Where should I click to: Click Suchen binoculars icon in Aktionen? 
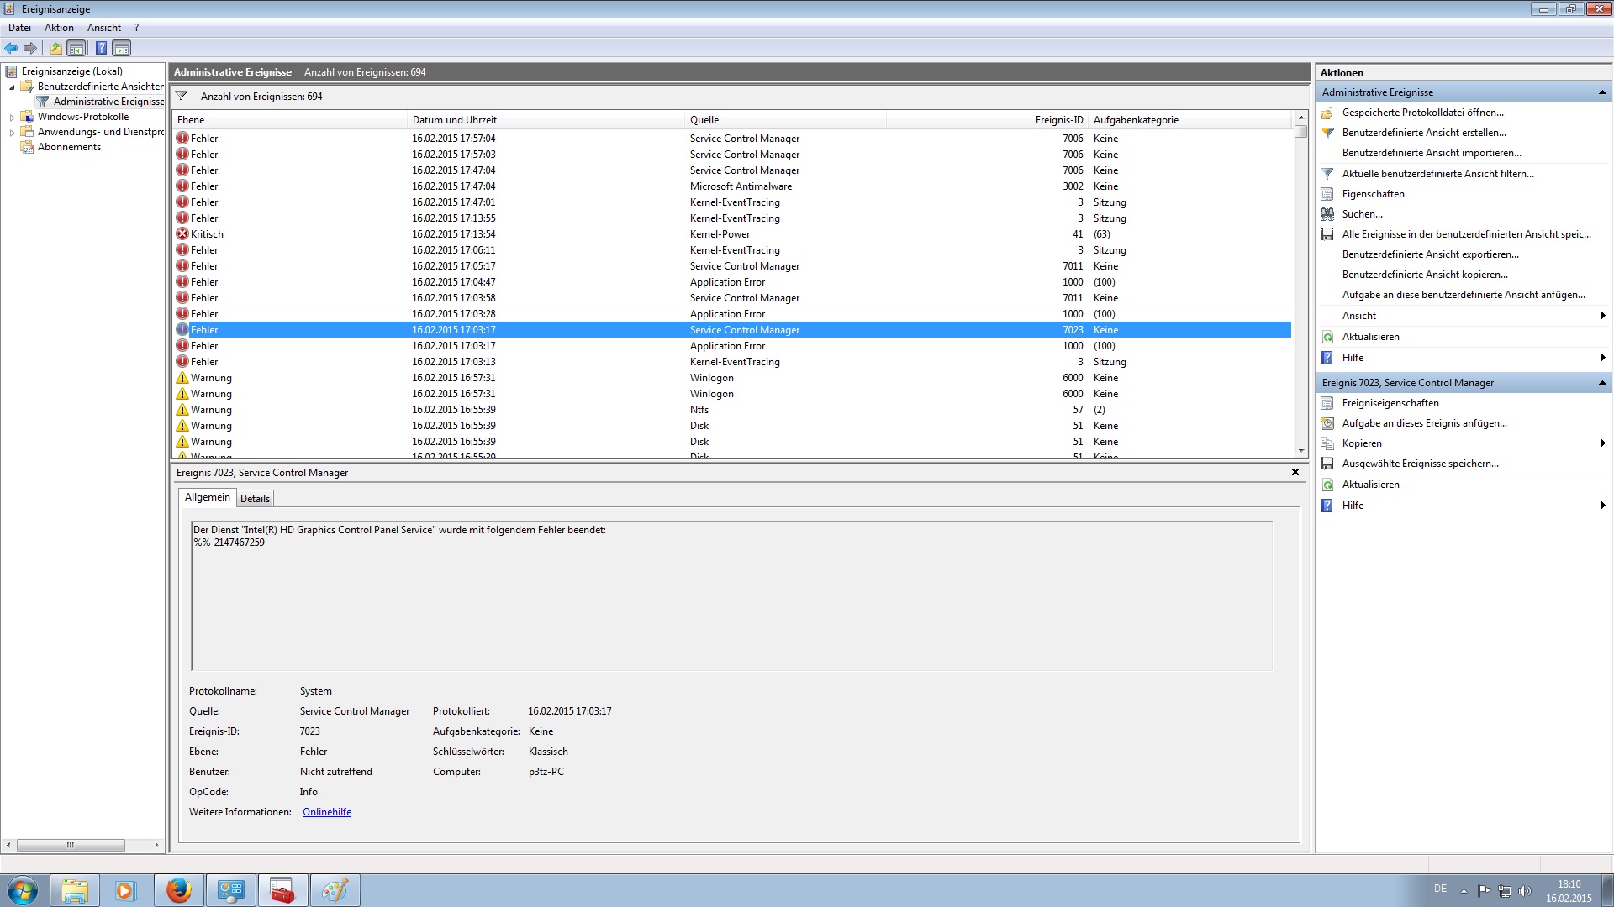click(x=1327, y=214)
